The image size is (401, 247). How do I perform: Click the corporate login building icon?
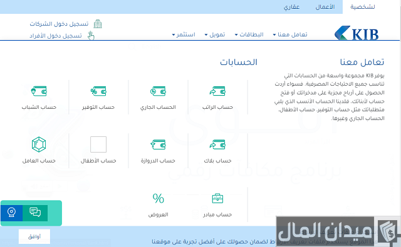pyautogui.click(x=98, y=24)
